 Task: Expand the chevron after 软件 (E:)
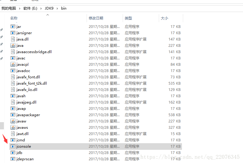41,8
